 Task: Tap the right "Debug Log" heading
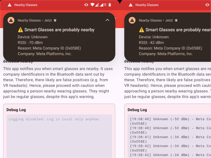137,110
